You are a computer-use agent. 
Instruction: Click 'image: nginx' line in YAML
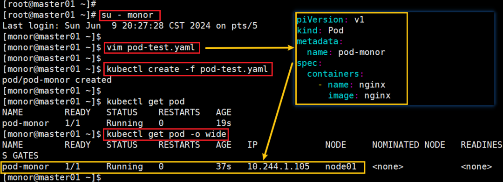359,96
